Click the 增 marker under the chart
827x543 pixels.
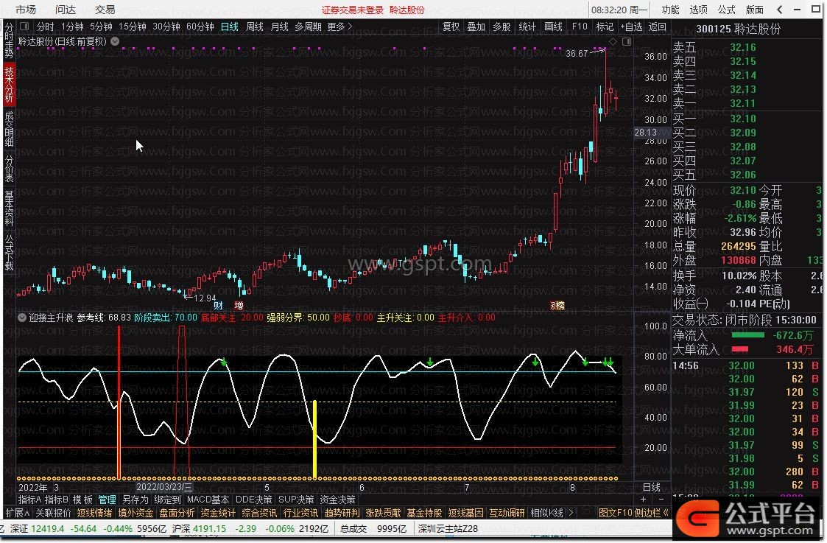[x=239, y=306]
